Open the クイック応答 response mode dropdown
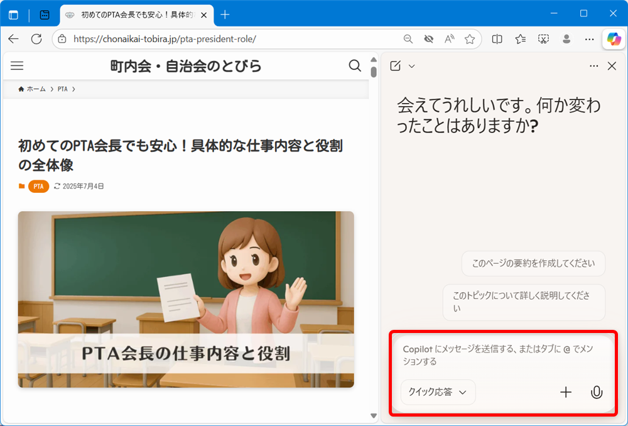The image size is (628, 426). 438,392
